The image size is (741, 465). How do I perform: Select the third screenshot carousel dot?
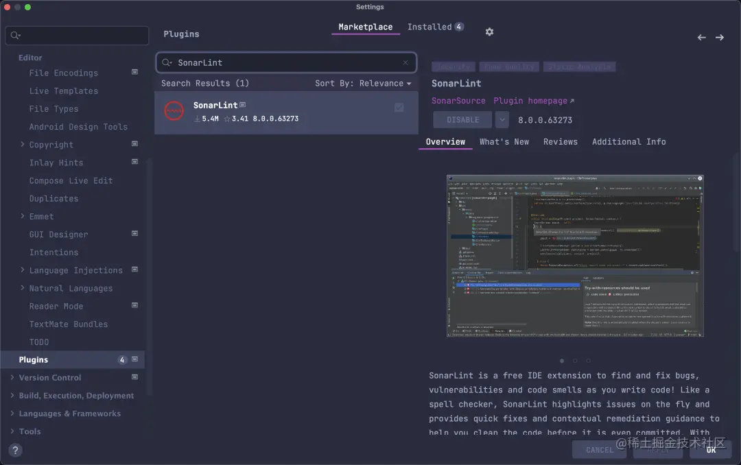pyautogui.click(x=589, y=361)
